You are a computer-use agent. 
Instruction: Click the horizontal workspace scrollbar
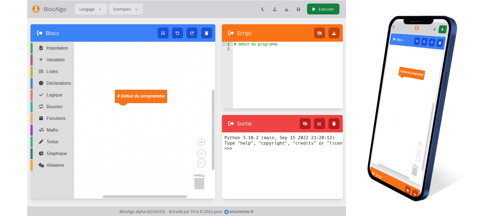click(145, 197)
